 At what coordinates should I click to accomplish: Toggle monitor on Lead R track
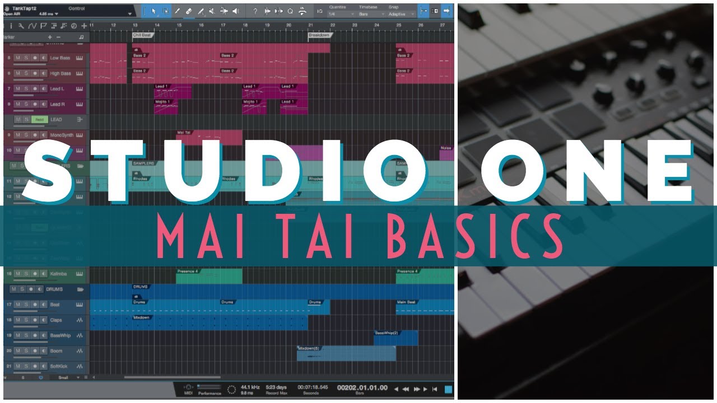[x=44, y=104]
